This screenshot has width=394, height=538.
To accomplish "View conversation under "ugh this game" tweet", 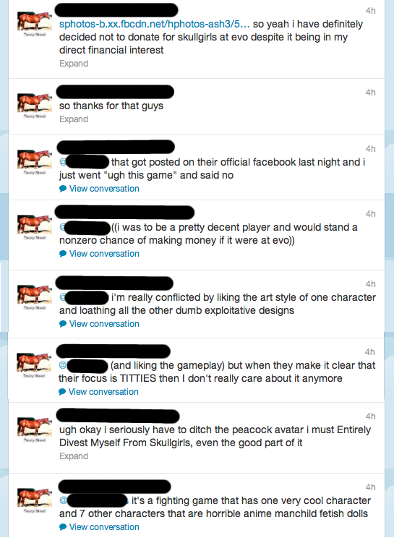I will pos(104,189).
